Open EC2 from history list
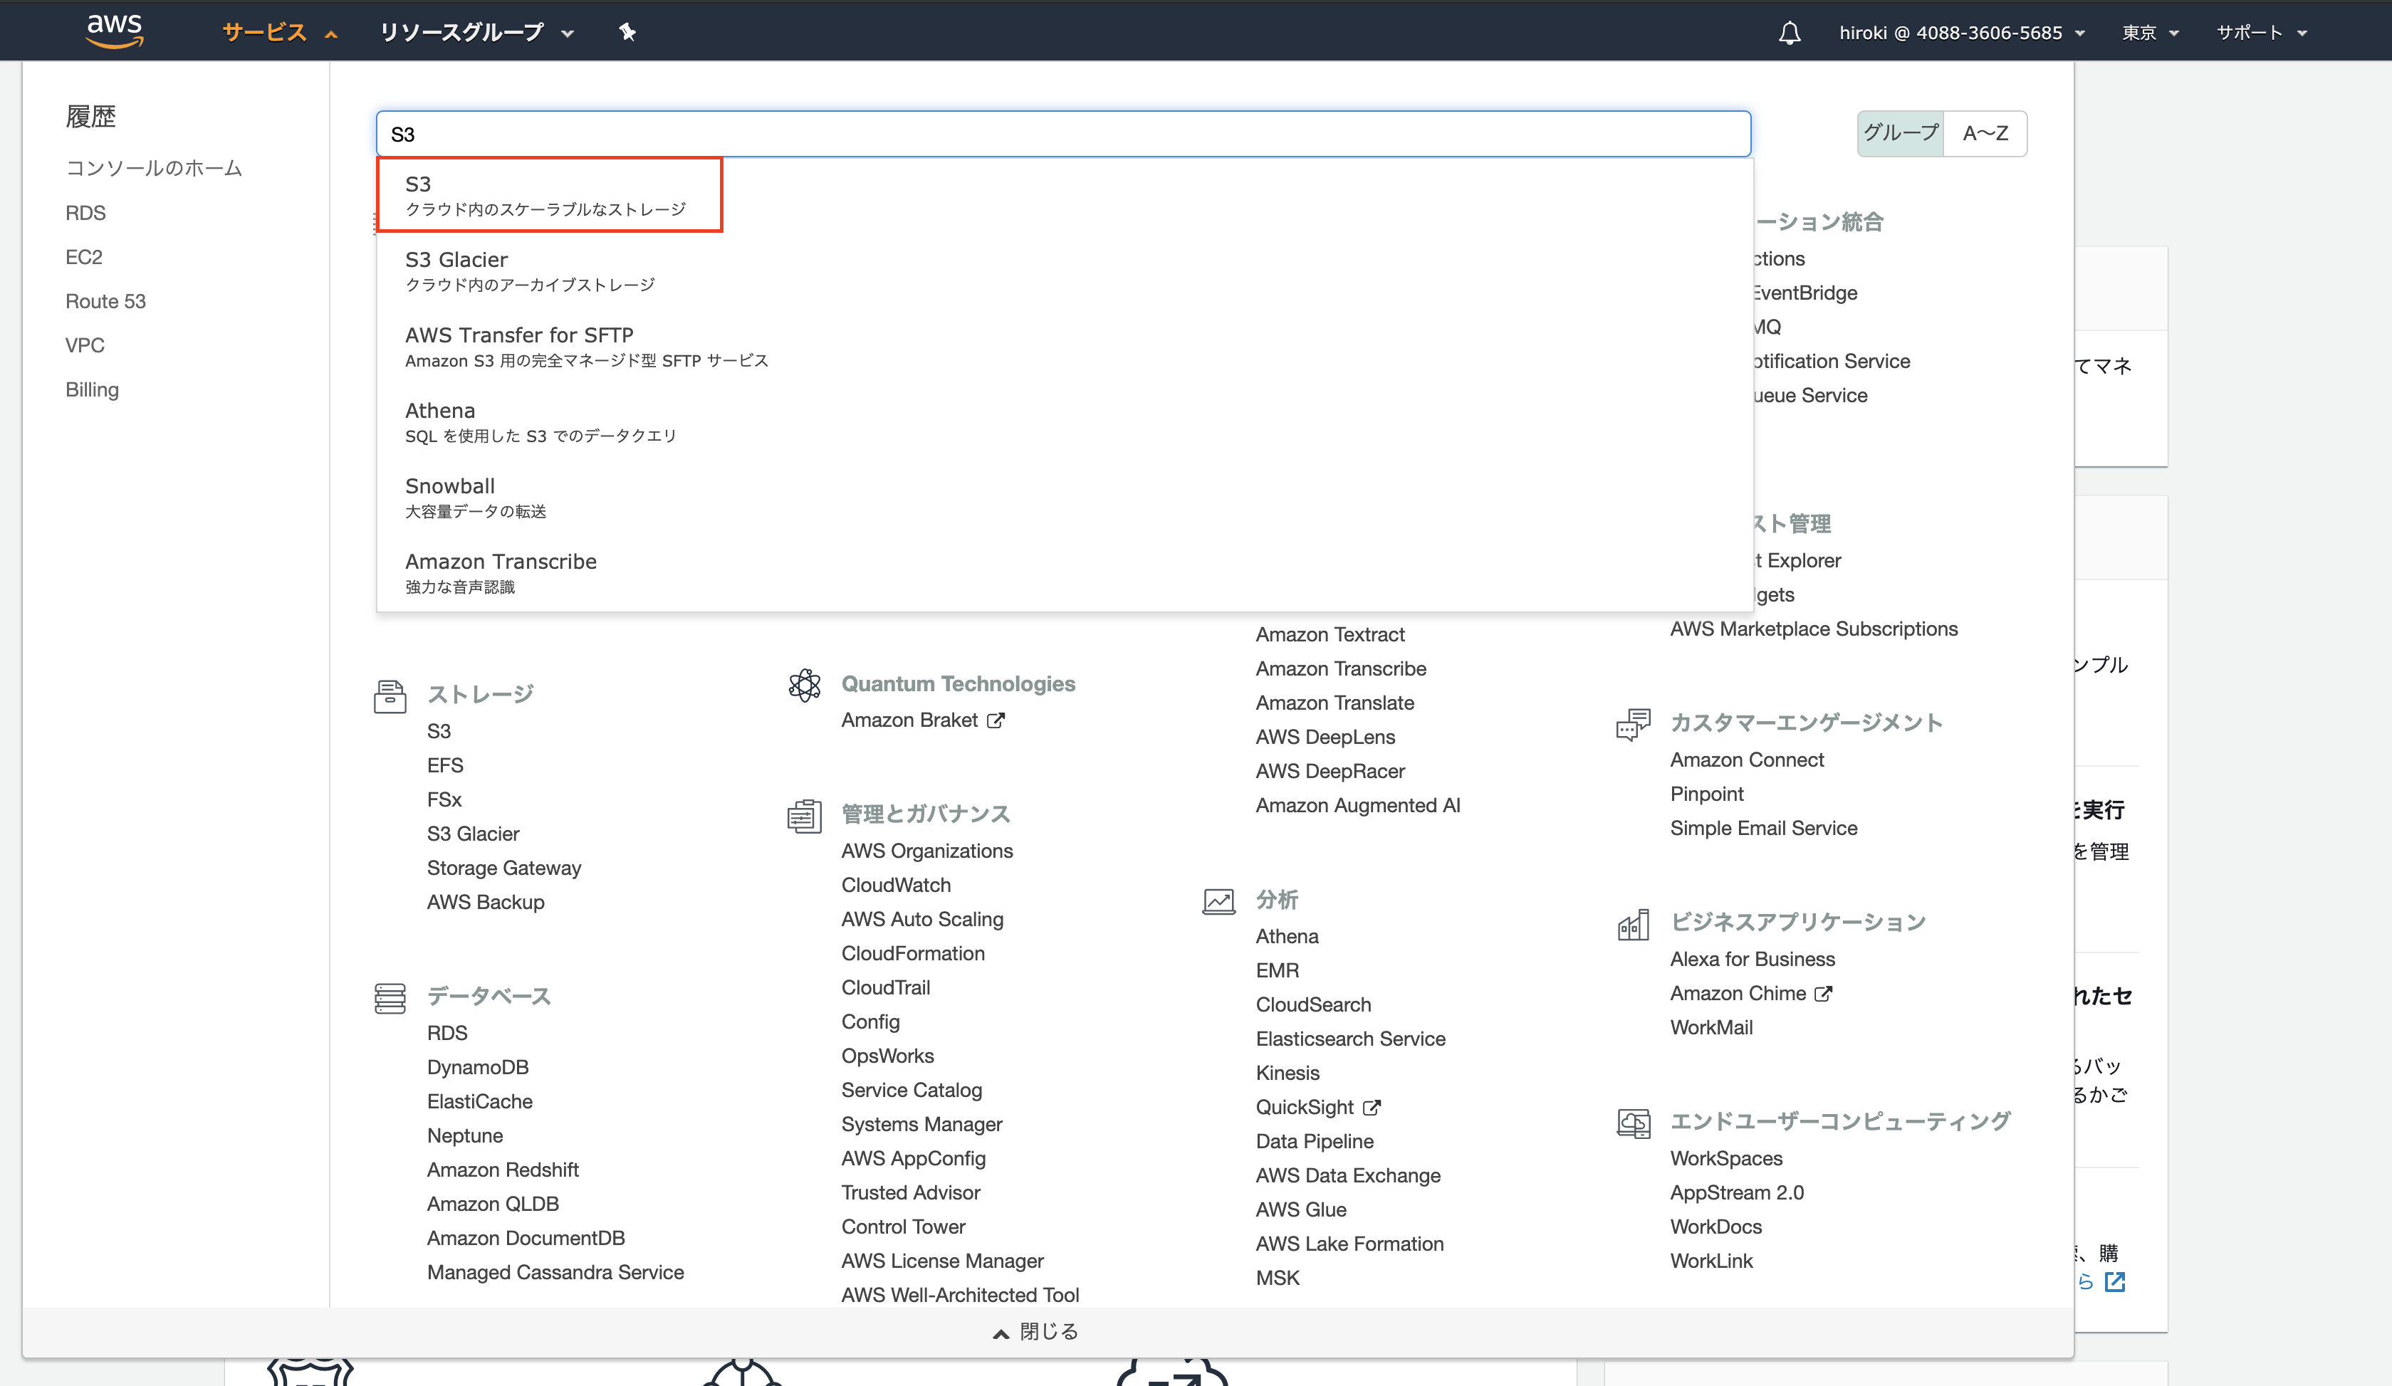Image resolution: width=2392 pixels, height=1386 pixels. [83, 257]
